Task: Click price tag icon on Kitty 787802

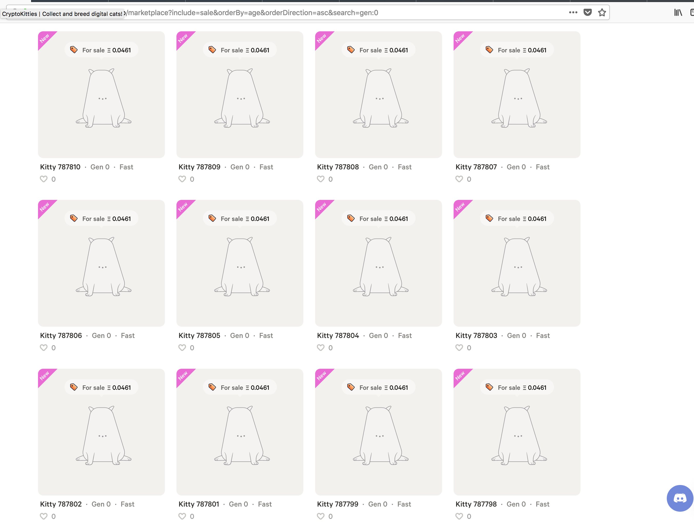Action: coord(74,387)
